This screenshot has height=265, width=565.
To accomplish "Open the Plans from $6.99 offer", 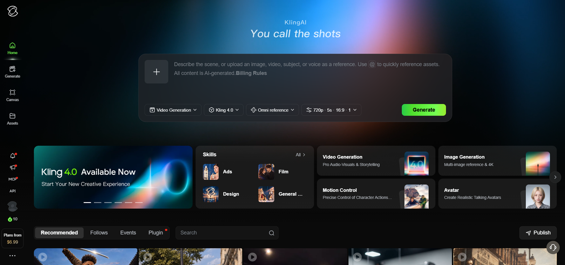I will point(12,238).
